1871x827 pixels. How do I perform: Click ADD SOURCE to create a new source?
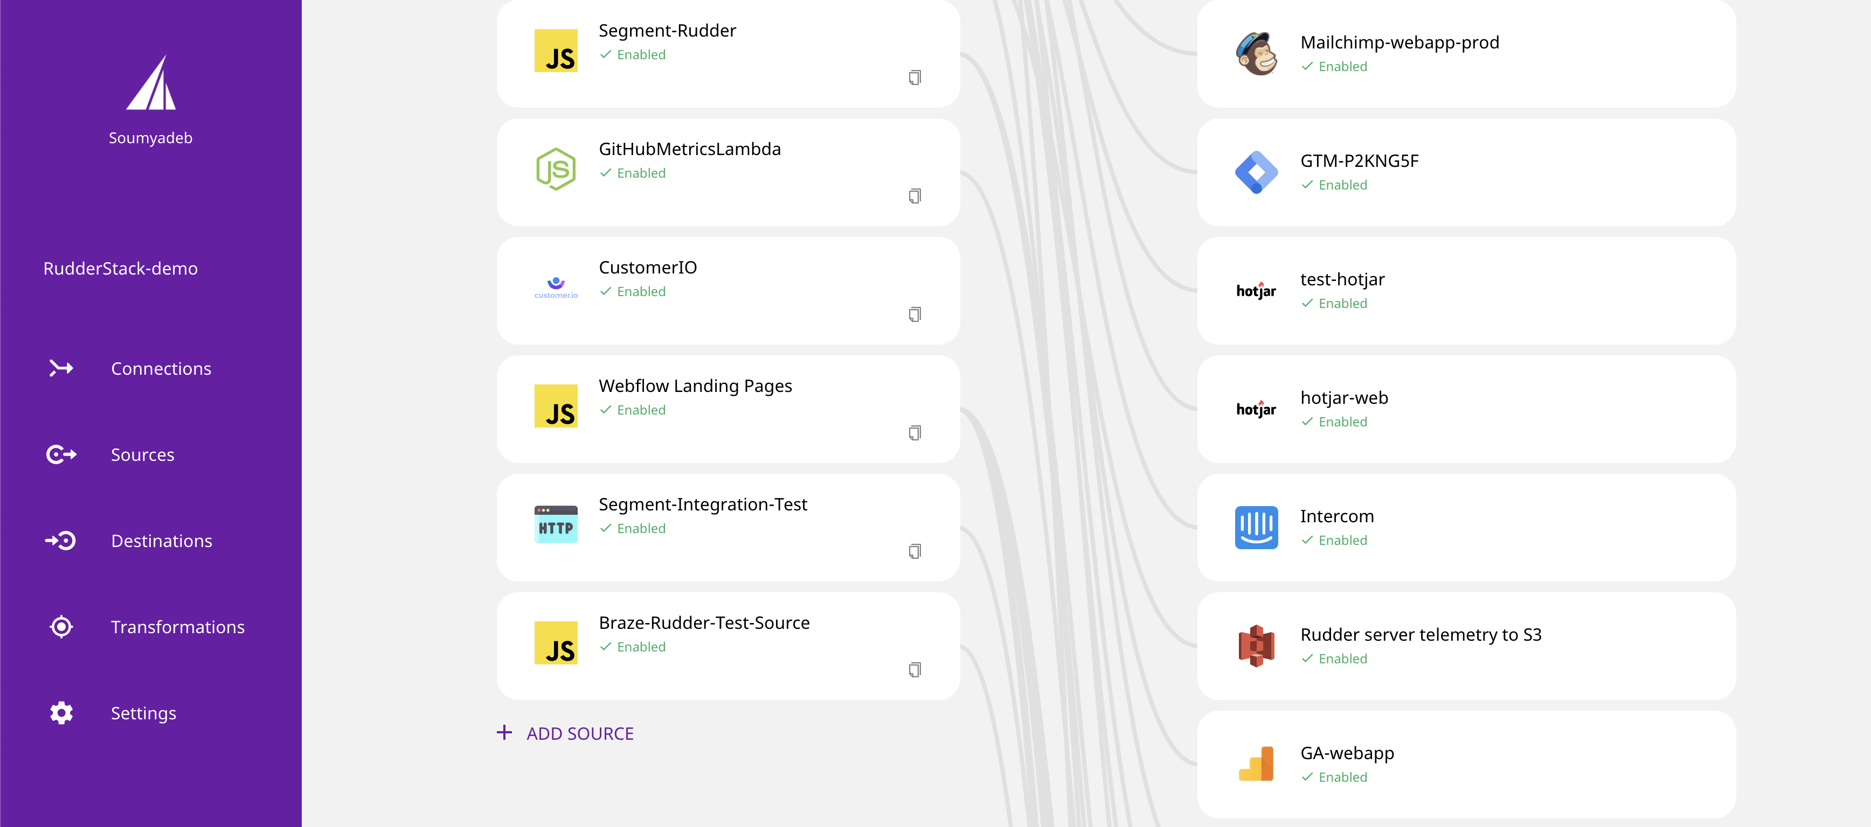pos(565,733)
